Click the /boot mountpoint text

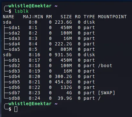tap(105, 66)
